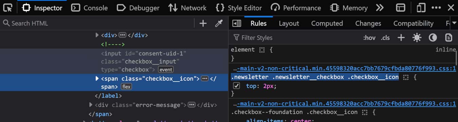Activate the element picker tool
Screen dimensions: 458x122
(7, 8)
